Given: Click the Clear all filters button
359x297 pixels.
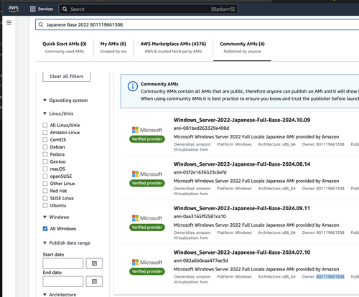Looking at the screenshot, I should pos(67,77).
